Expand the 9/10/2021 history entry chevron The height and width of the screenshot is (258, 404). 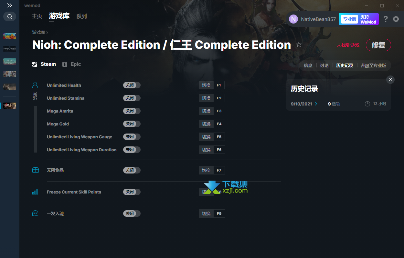(316, 104)
